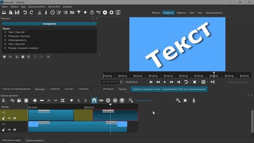Toggle ripple mode in timeline

point(108,100)
